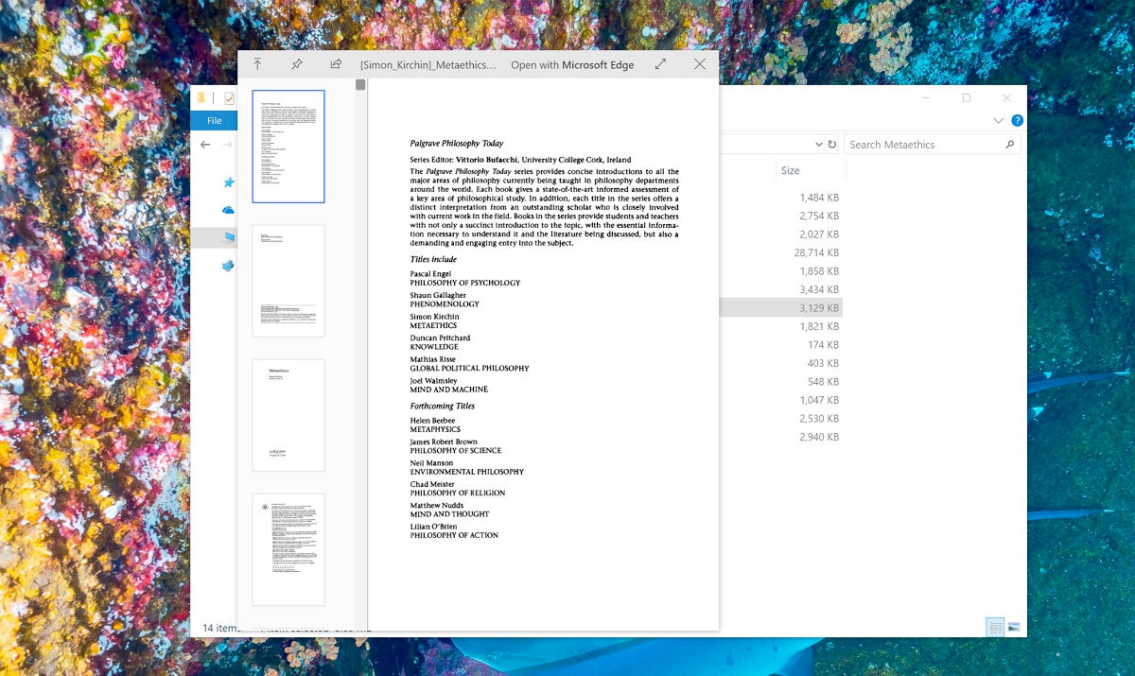Click the blue Help question mark icon

point(1017,121)
